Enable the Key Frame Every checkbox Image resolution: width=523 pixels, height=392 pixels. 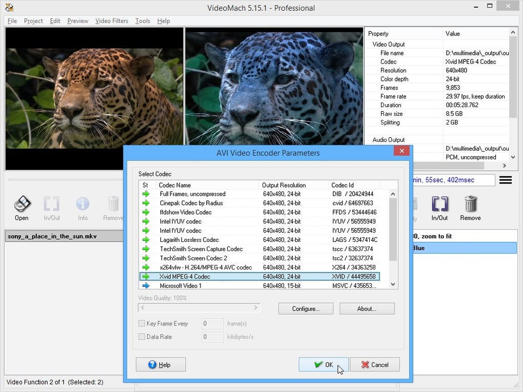click(x=142, y=324)
